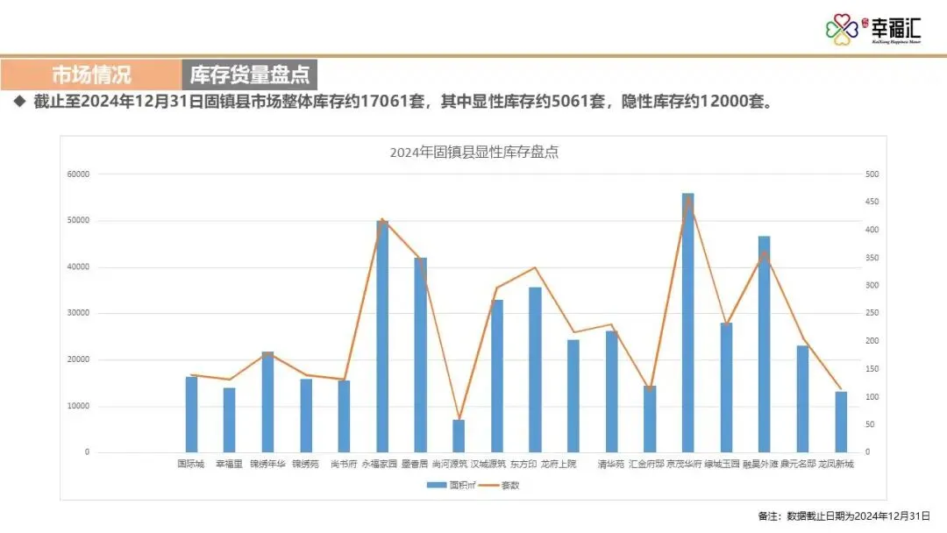Click the 永福家园 line marker
947x533 pixels.
pos(381,220)
